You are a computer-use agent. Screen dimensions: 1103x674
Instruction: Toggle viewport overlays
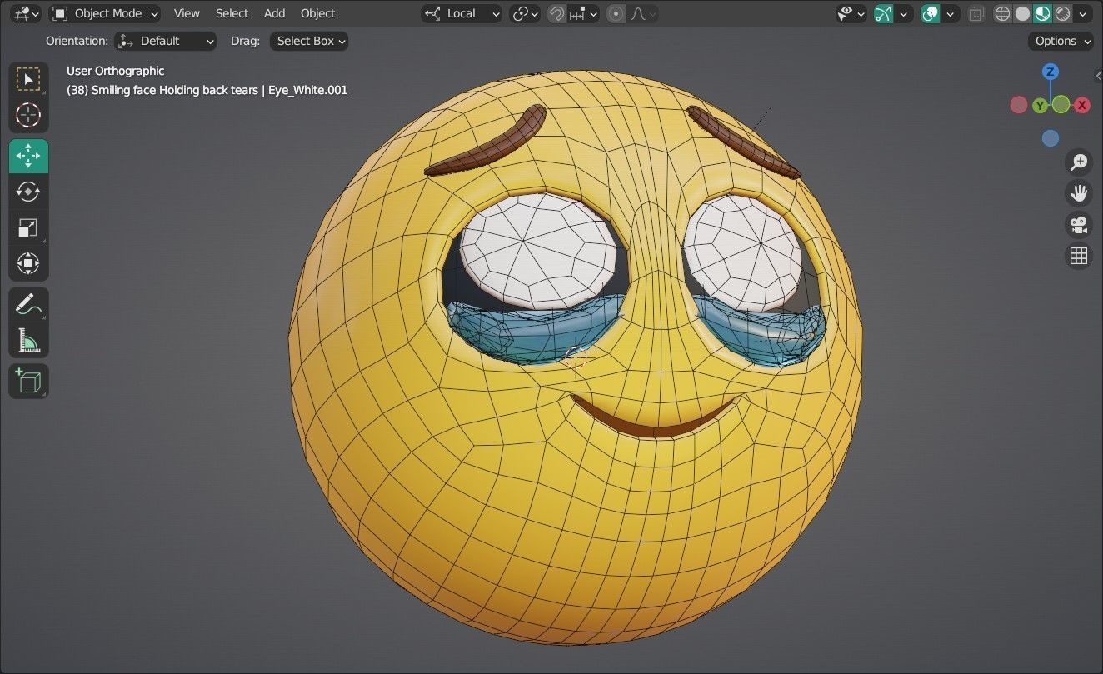[931, 13]
